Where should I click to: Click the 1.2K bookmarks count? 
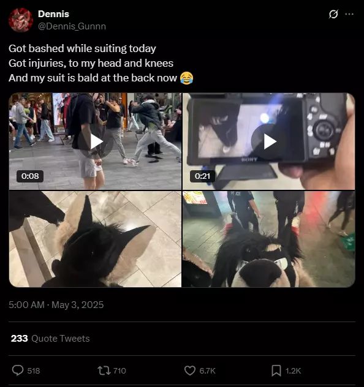[293, 370]
